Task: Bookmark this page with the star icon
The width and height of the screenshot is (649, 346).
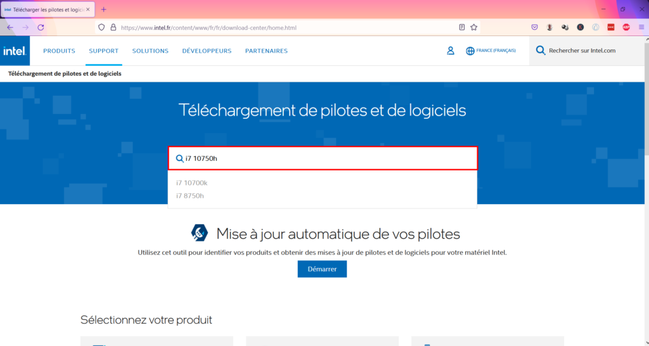Action: click(x=474, y=27)
